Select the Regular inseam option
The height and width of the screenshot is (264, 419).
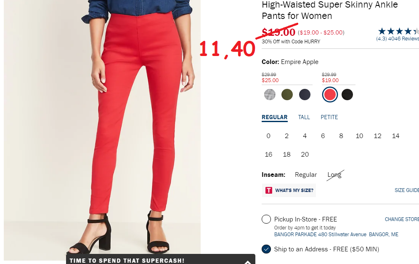click(x=306, y=175)
